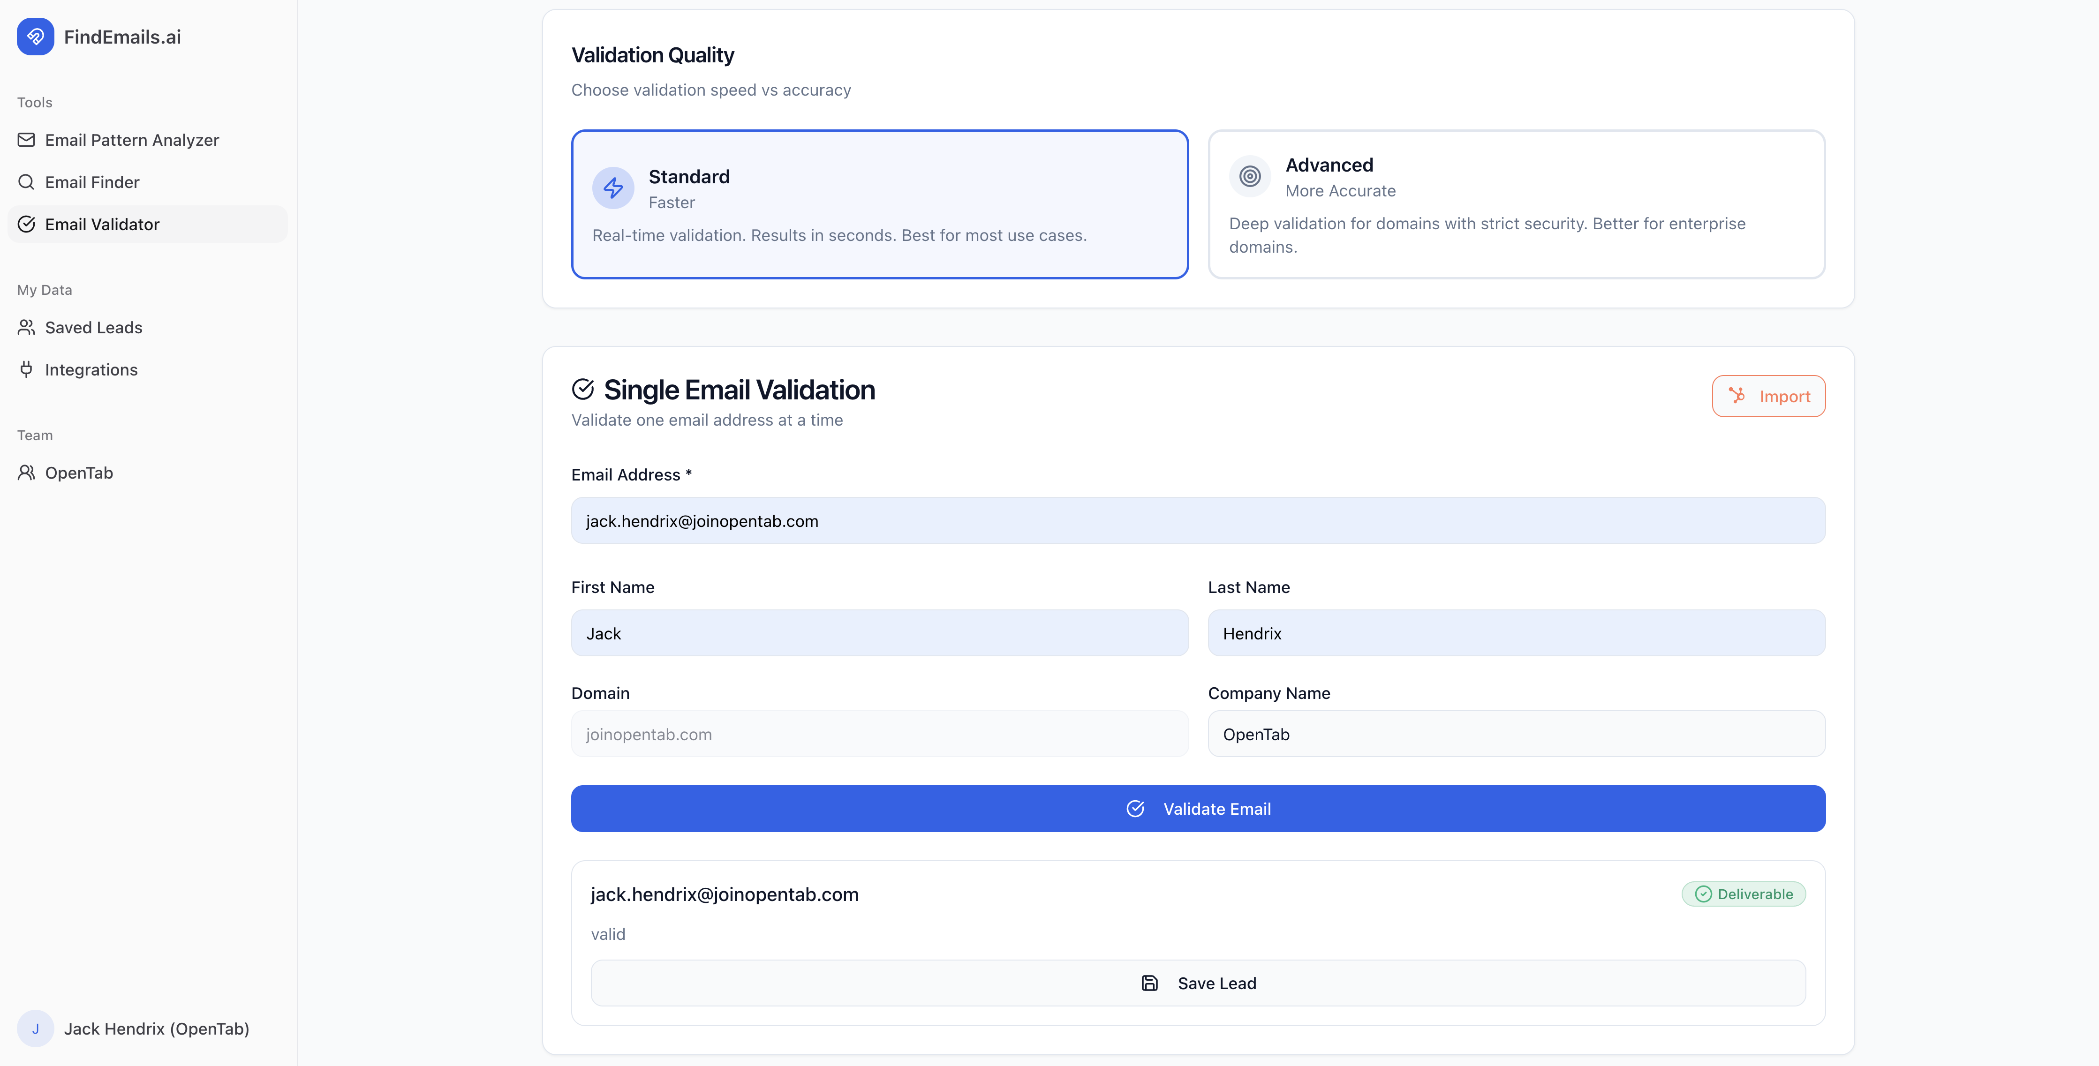Click the magnifier icon beside Email Finder

26,182
